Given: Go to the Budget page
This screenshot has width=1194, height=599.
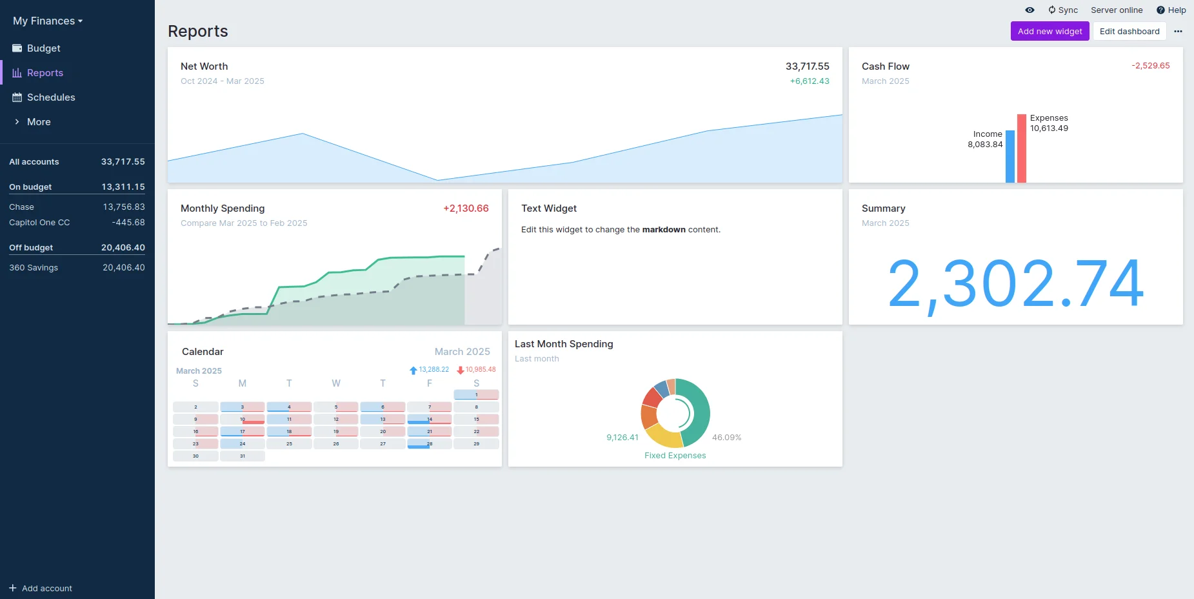Looking at the screenshot, I should [x=43, y=48].
